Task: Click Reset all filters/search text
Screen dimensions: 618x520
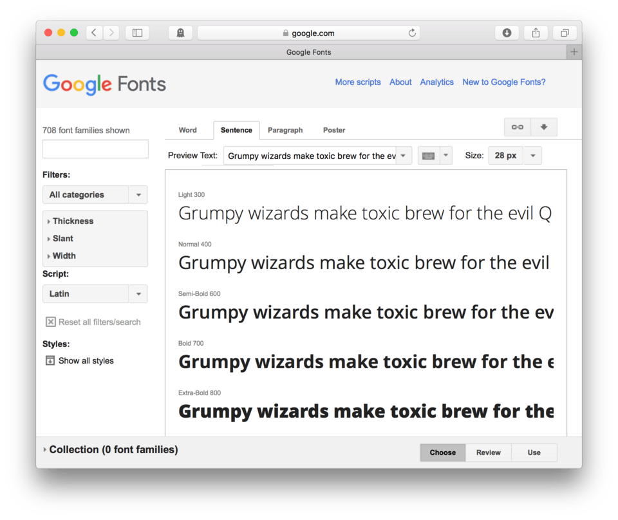Action: click(100, 322)
